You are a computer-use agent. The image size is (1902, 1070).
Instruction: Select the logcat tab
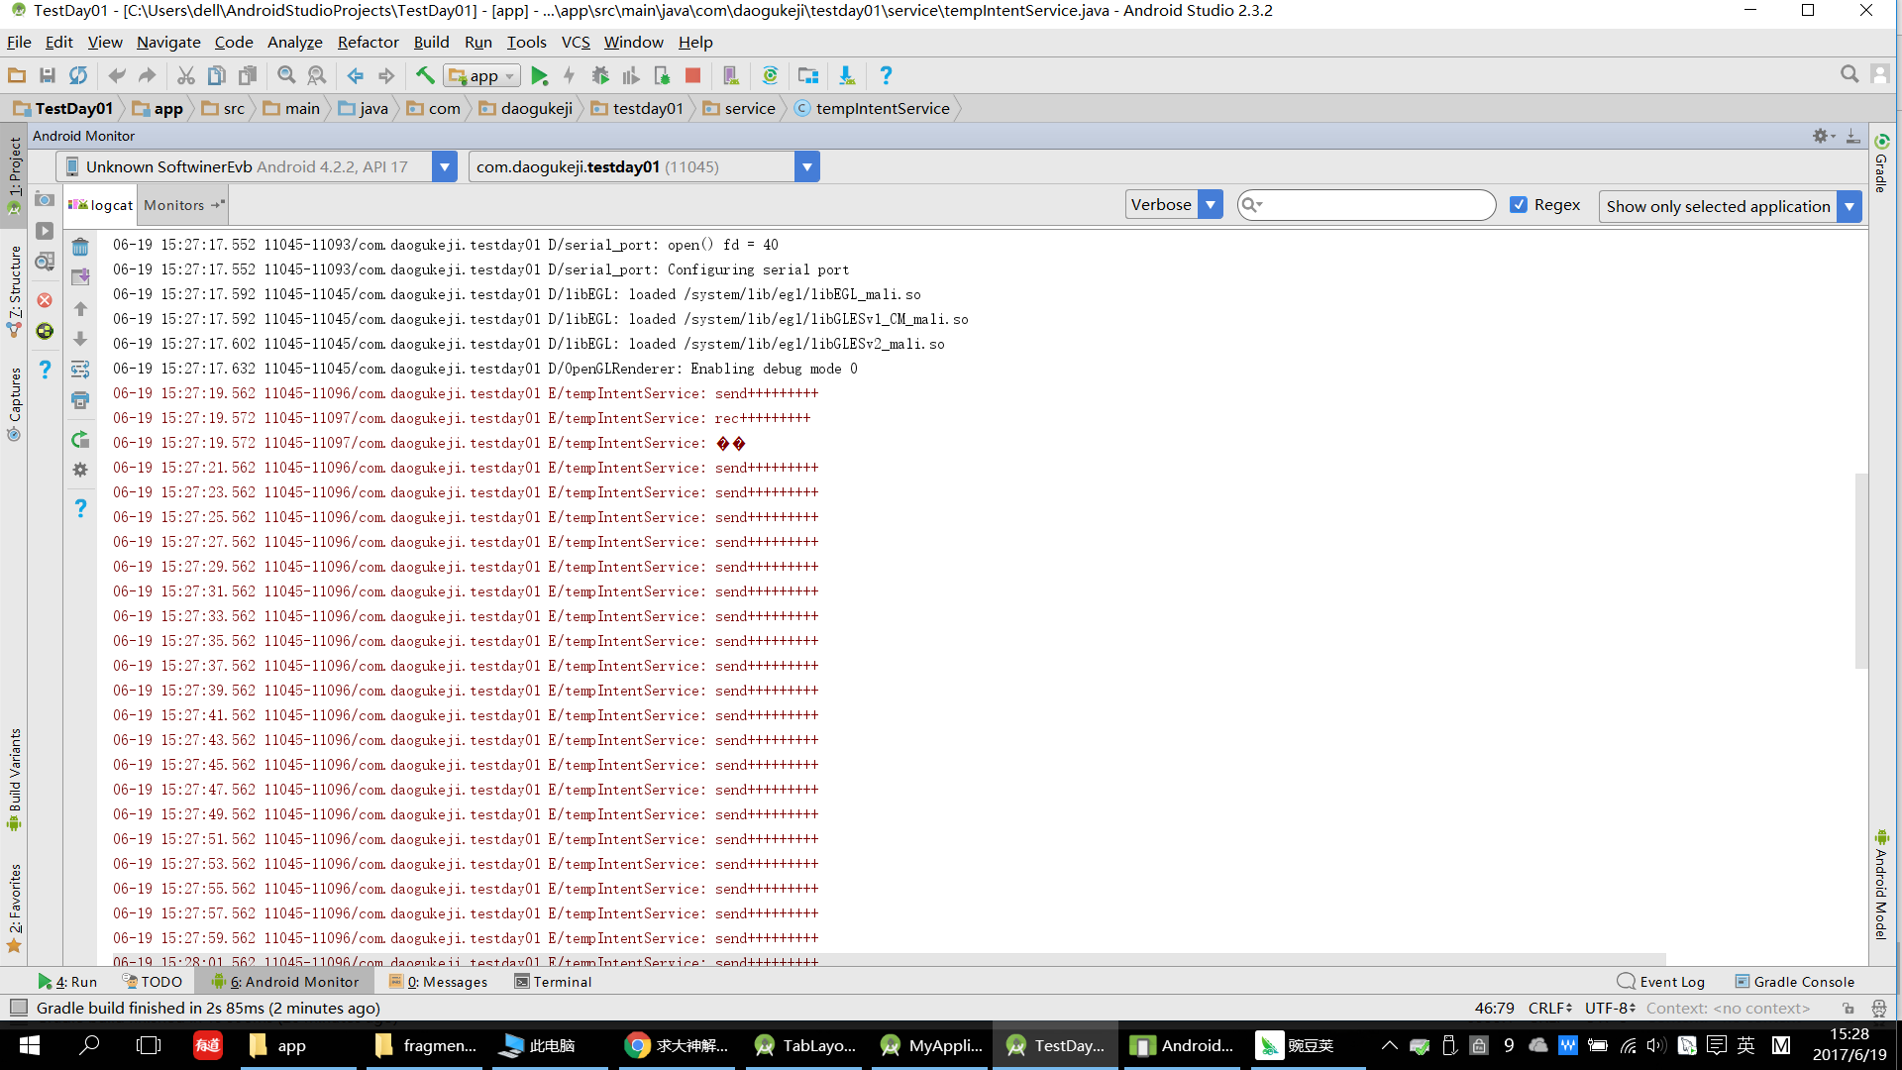tap(101, 205)
